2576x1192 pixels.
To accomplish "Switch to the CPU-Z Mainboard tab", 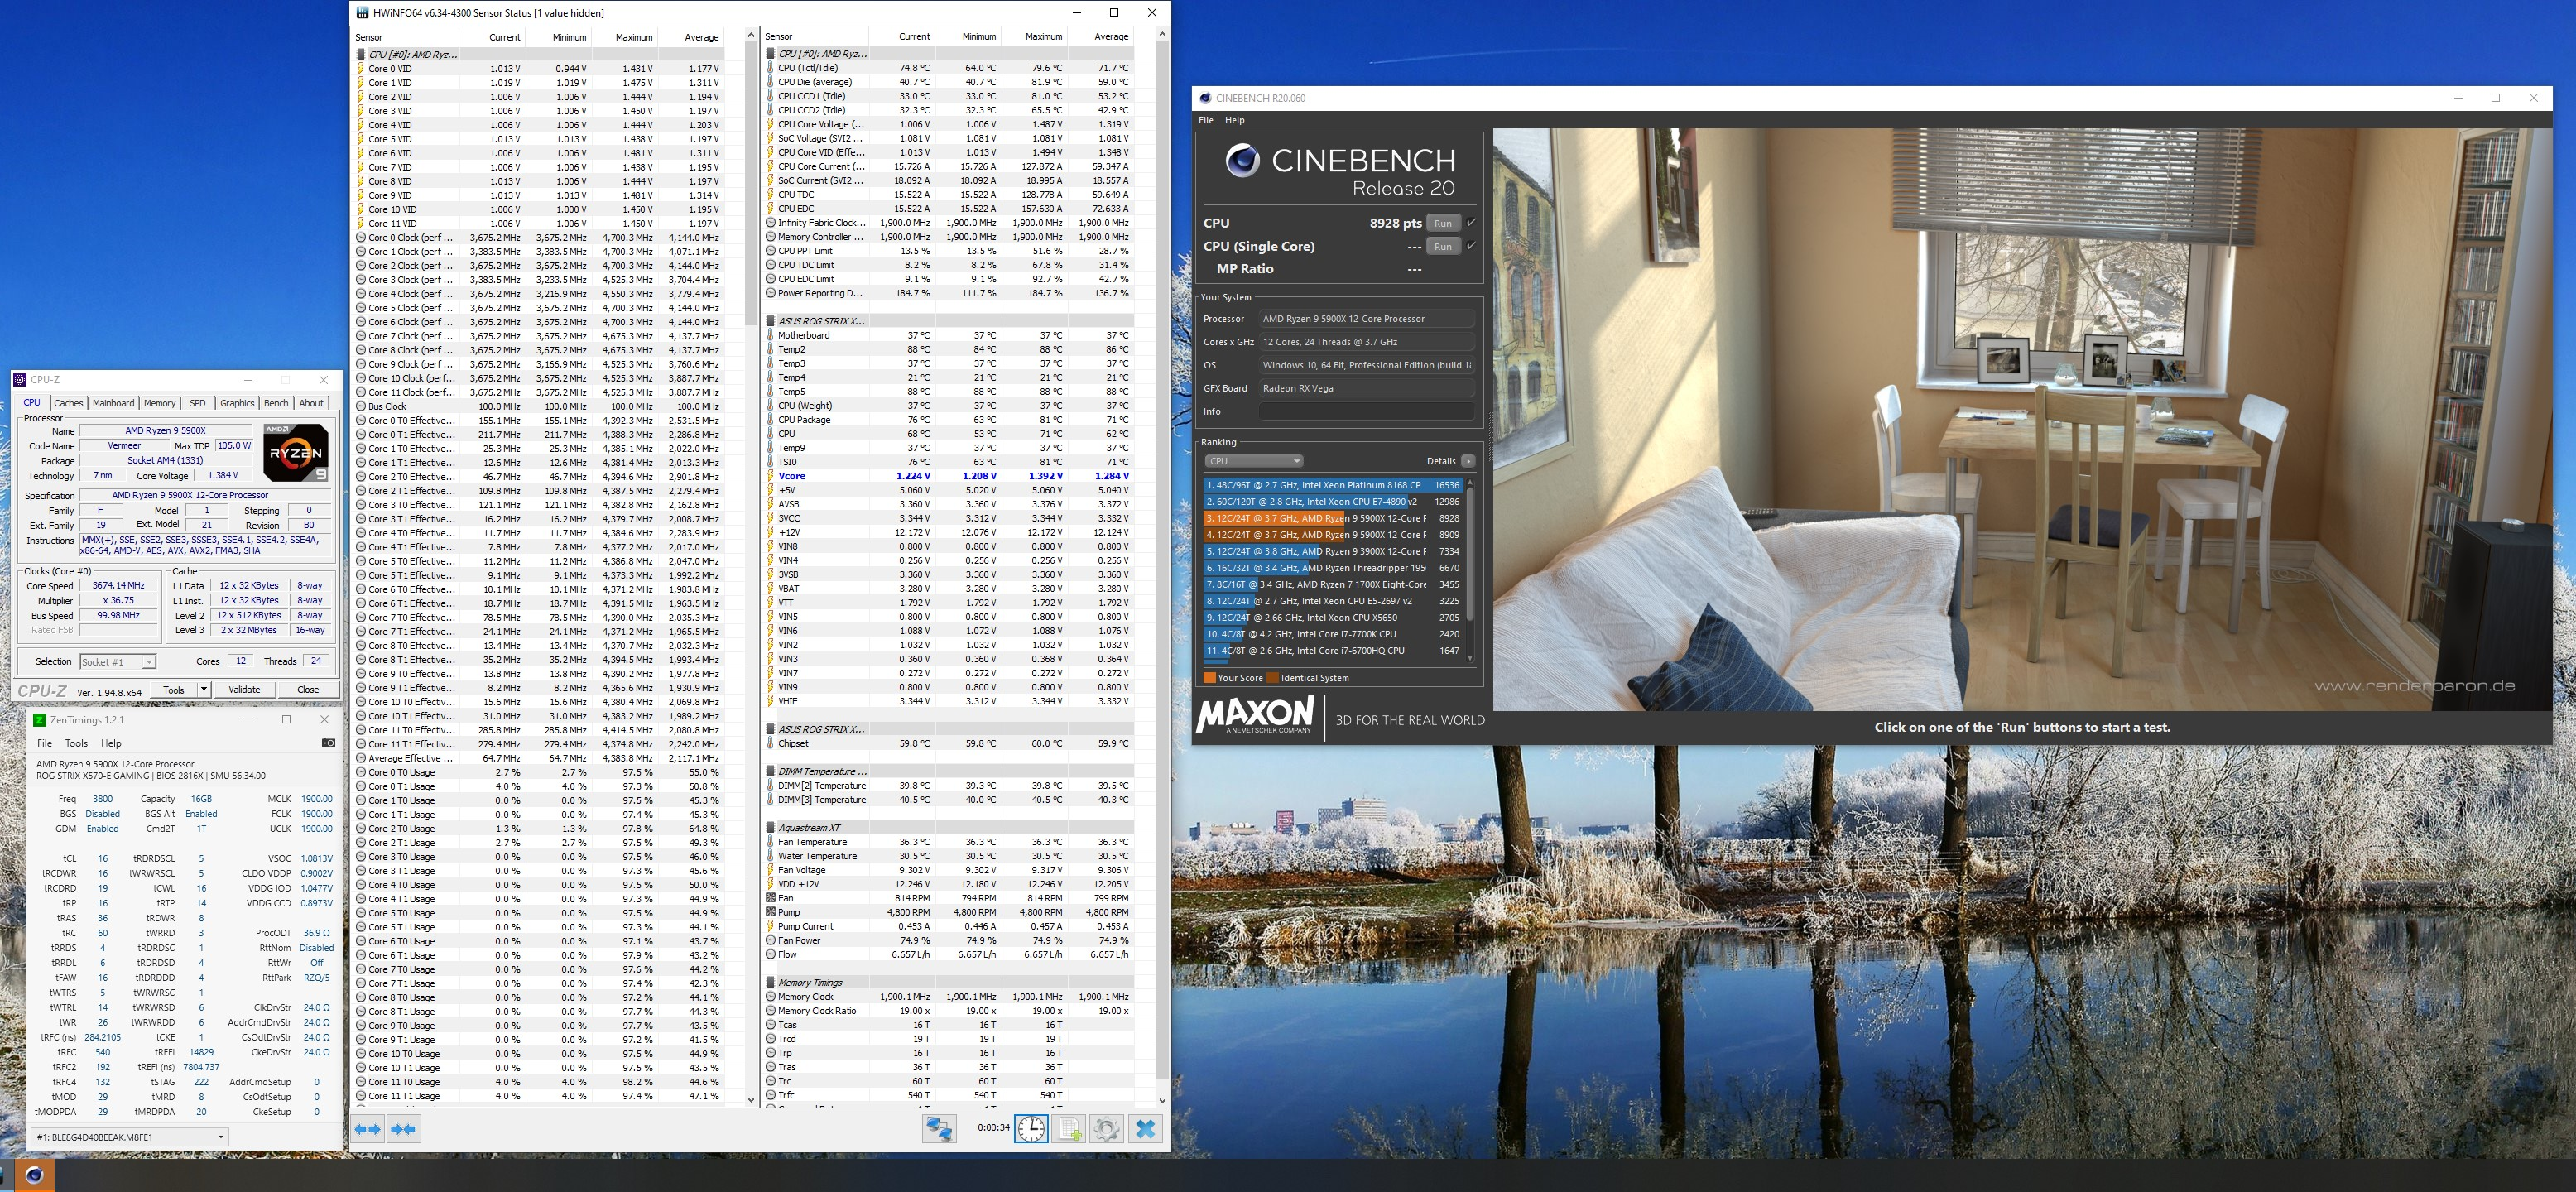I will coord(113,403).
